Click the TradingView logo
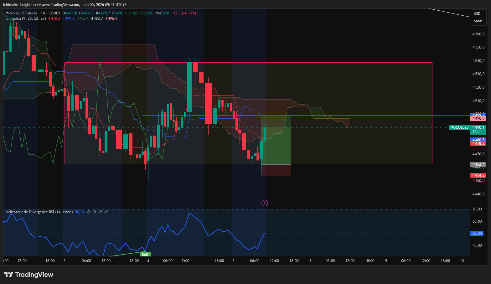491x284 pixels. pyautogui.click(x=28, y=275)
